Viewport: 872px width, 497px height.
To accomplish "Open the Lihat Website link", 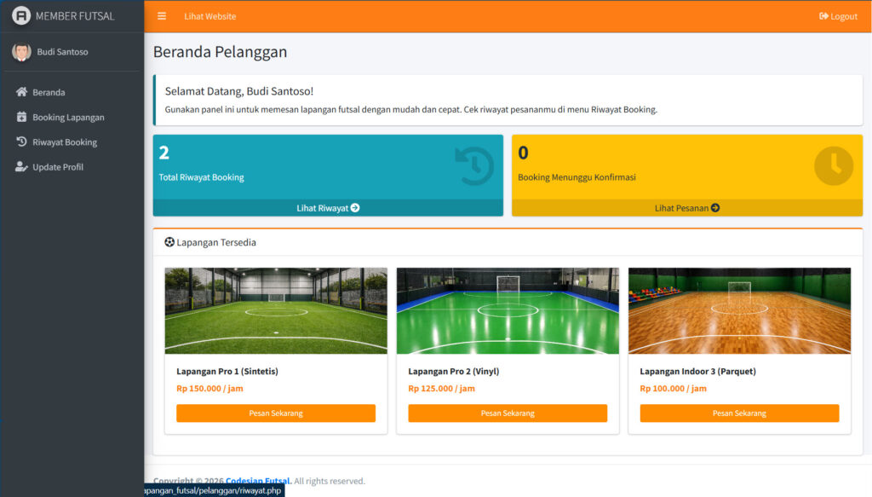I will pyautogui.click(x=209, y=16).
